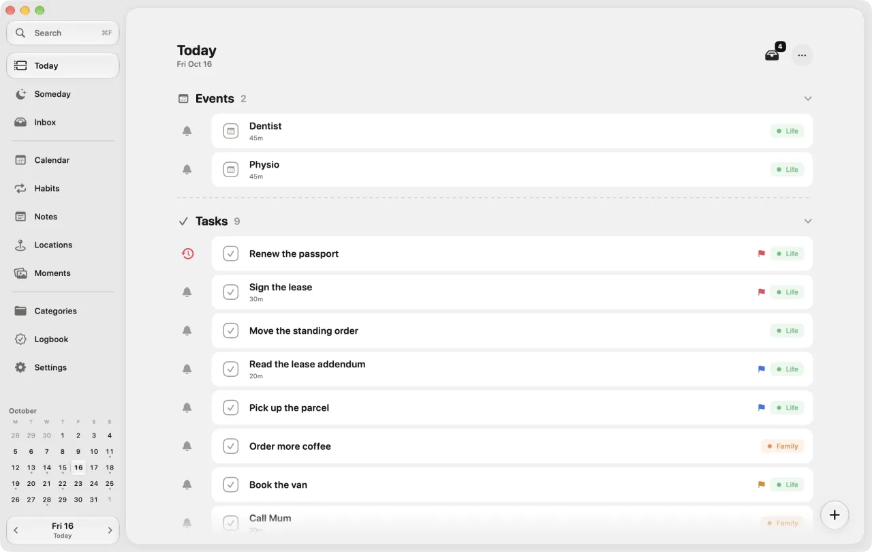Click the bell icon beside Order more coffee
The image size is (872, 552).
pyautogui.click(x=187, y=446)
